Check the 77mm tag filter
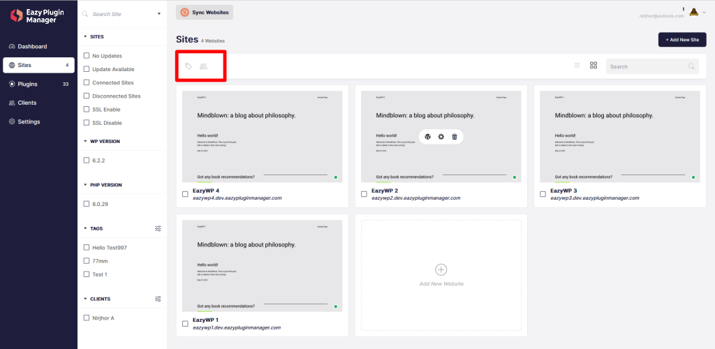Screen dimensions: 715x349 [86, 261]
